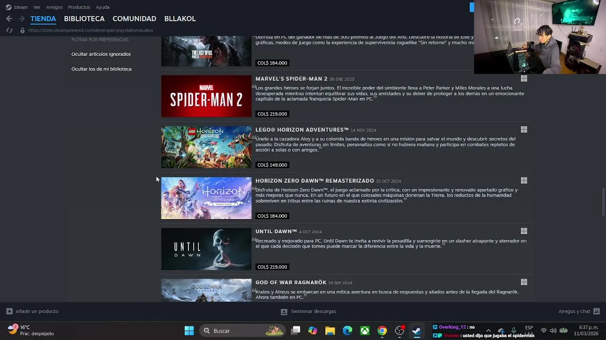Switch to the TIENDA tab
Image resolution: width=606 pixels, height=340 pixels.
pos(43,19)
